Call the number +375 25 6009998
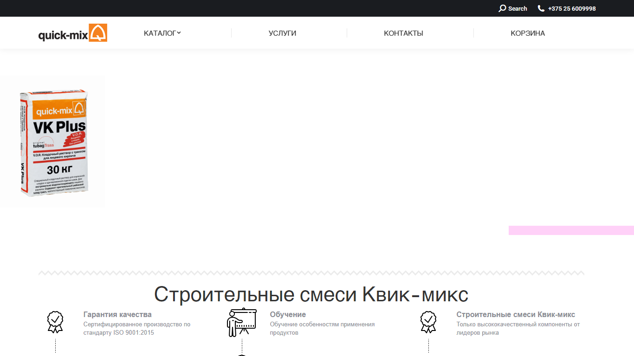Screen dimensions: 634x356 click(x=572, y=8)
